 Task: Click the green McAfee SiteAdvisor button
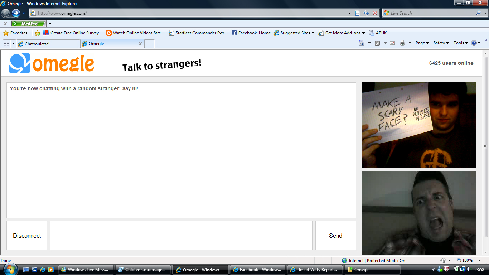[x=29, y=24]
